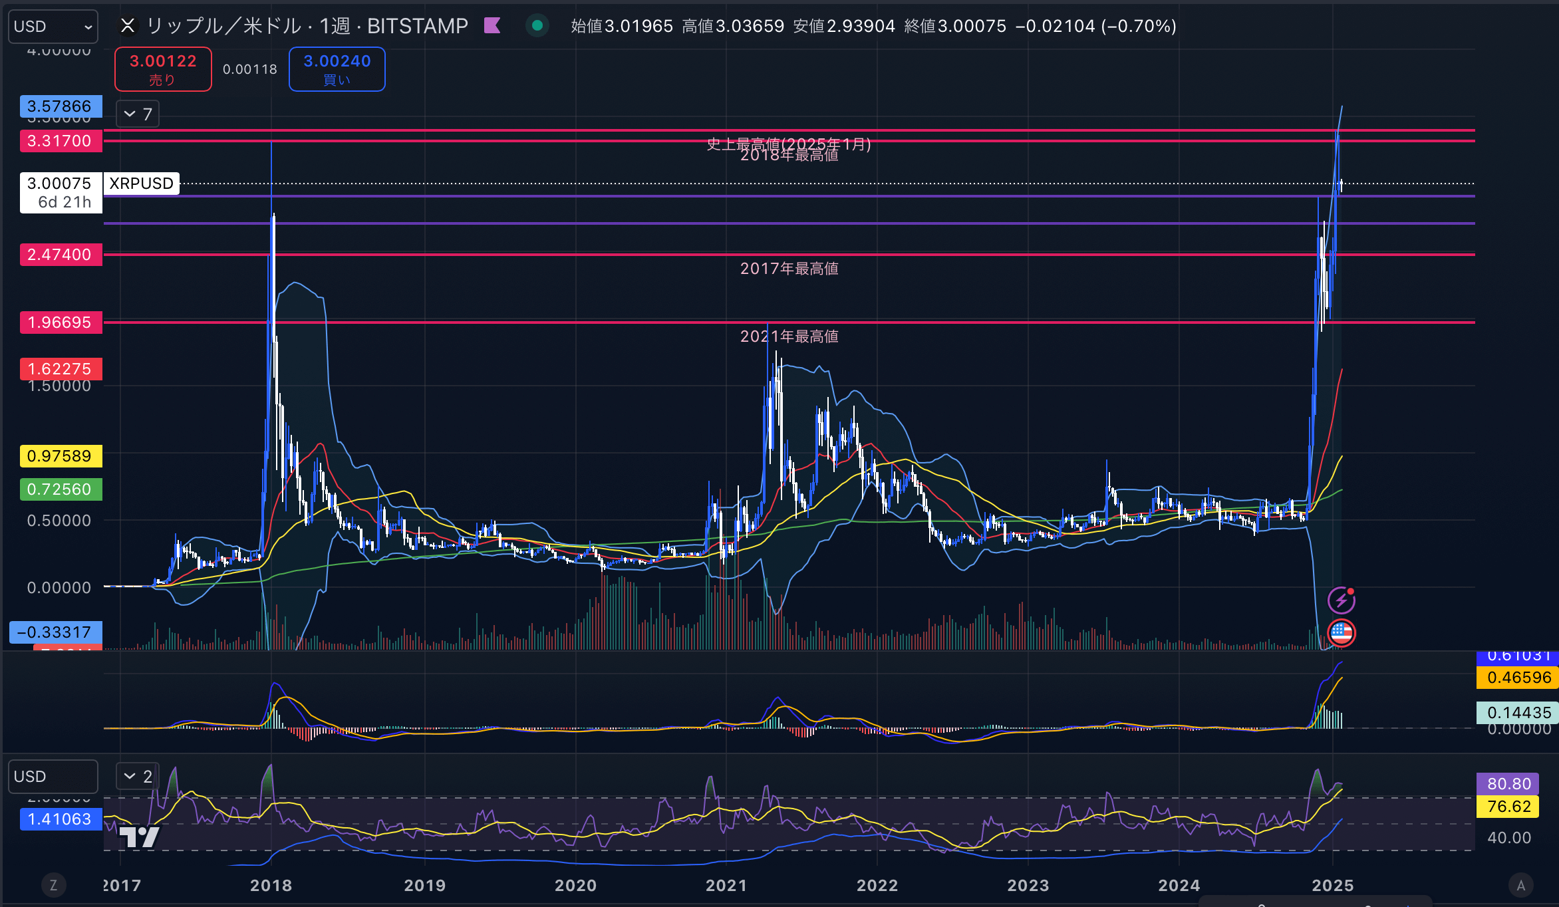
Task: Click the current price 3.00075 label
Action: 59,184
